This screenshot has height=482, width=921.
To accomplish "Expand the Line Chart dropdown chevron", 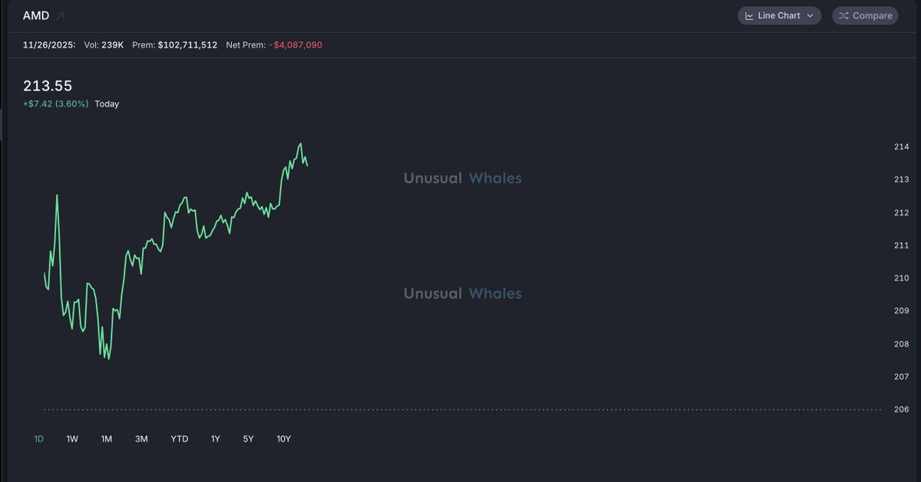I will coord(810,16).
